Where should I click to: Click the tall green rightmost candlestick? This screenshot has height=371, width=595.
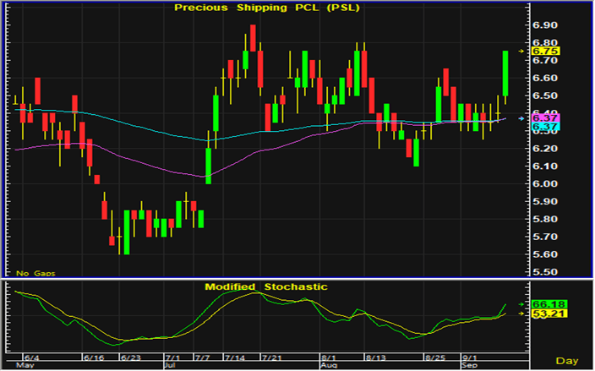coord(505,73)
